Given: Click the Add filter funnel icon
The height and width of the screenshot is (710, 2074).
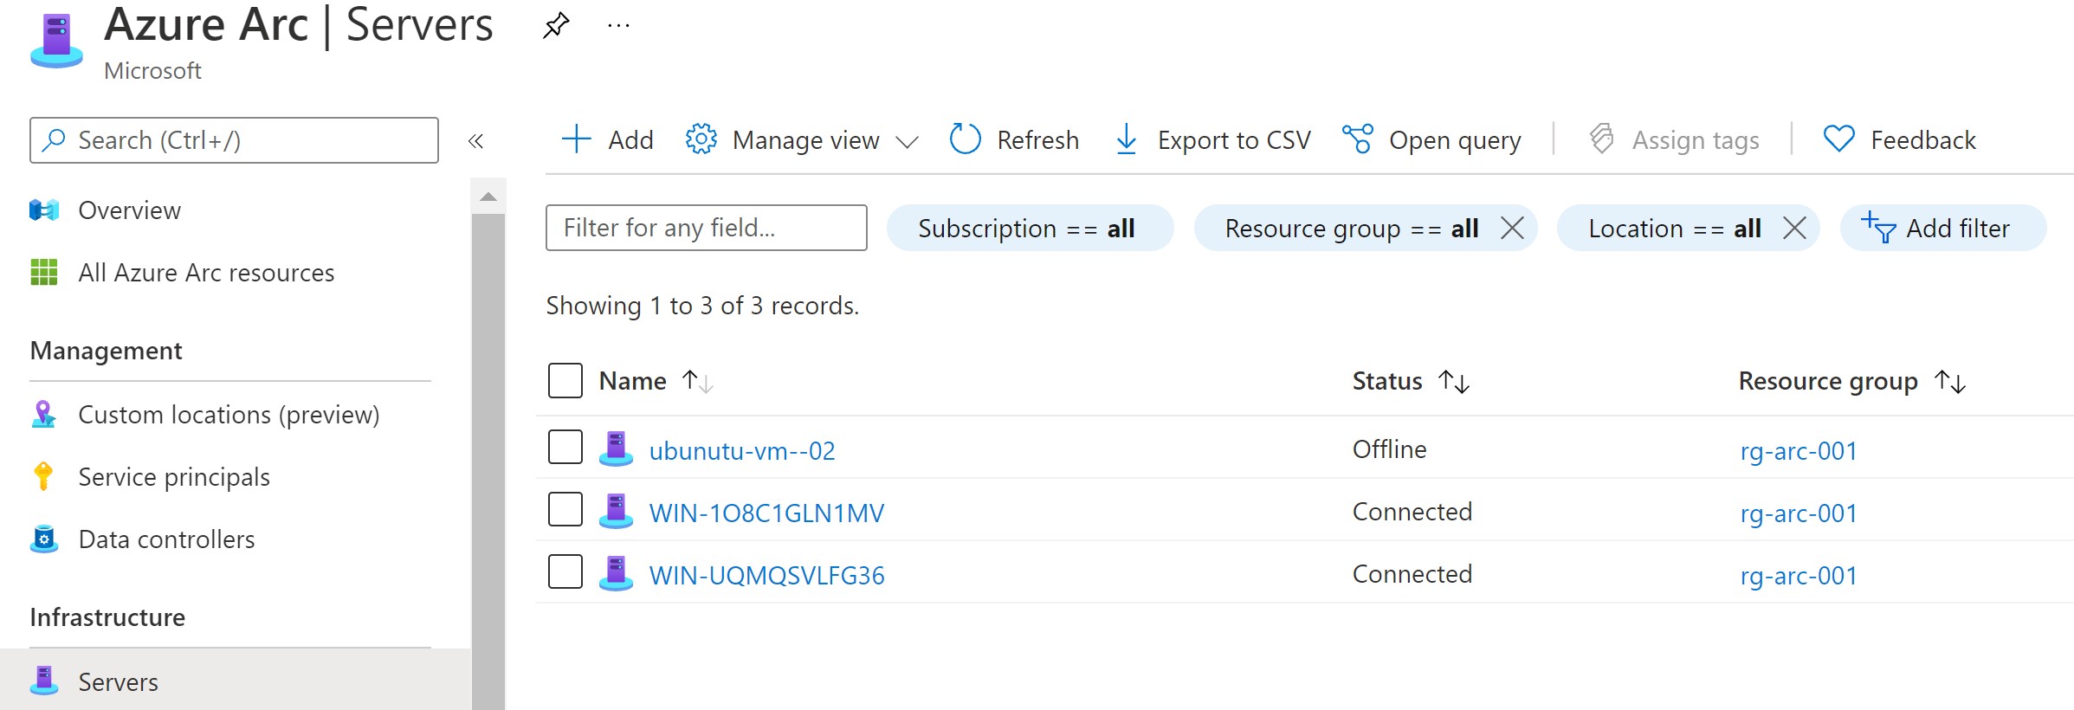Looking at the screenshot, I should (1878, 228).
